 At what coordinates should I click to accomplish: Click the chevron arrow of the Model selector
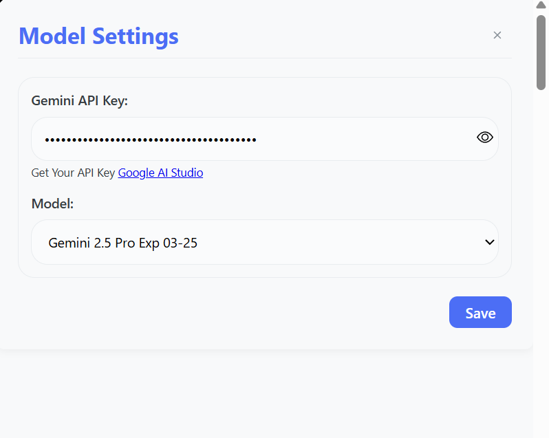[x=489, y=242]
